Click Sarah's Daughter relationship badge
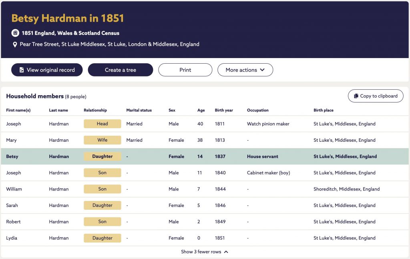 tap(102, 205)
